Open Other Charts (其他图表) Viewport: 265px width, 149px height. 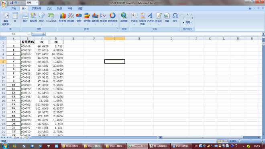pos(112,18)
